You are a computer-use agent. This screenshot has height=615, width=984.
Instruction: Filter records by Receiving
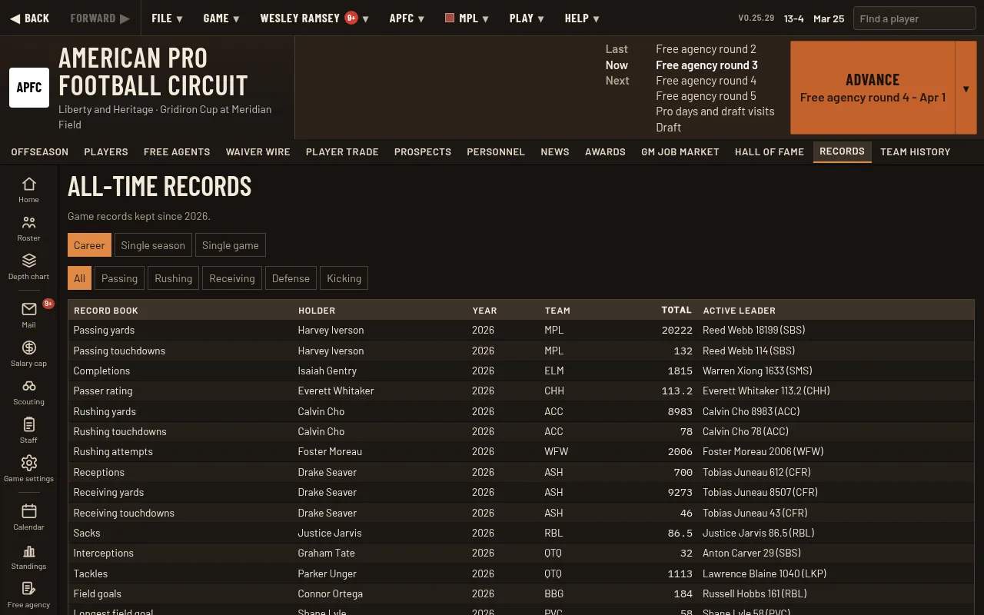coord(232,278)
